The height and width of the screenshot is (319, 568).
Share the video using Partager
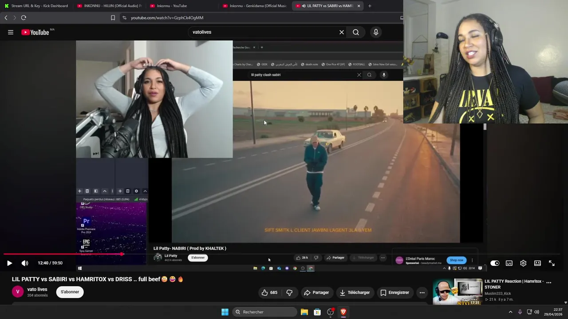[316, 292]
